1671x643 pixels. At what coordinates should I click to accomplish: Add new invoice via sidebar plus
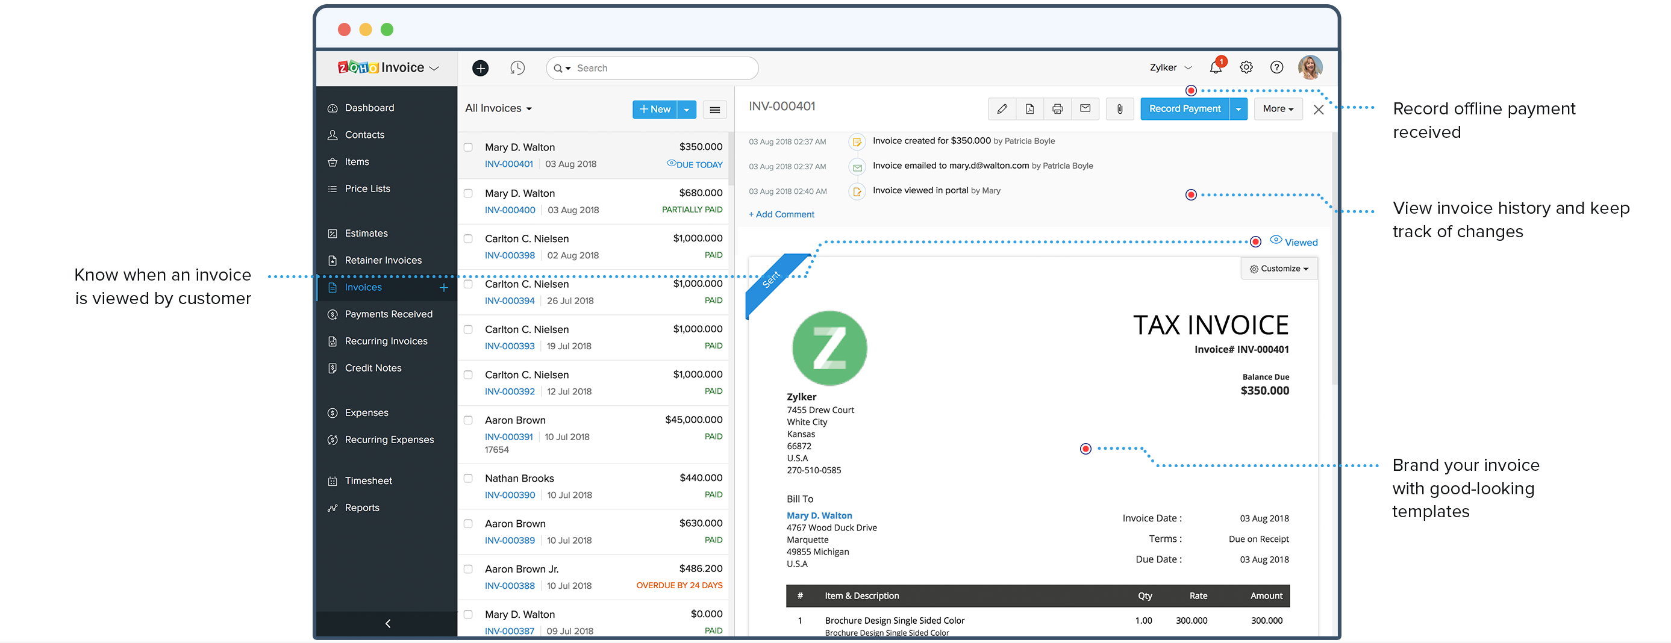point(444,288)
